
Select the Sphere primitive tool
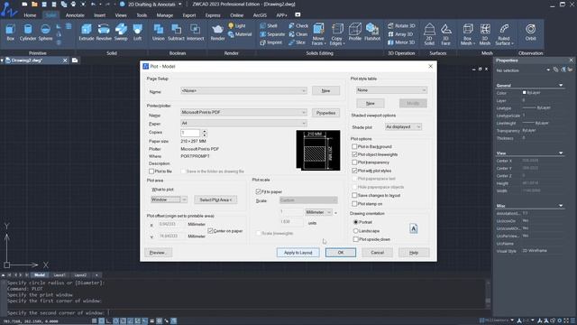coord(45,32)
